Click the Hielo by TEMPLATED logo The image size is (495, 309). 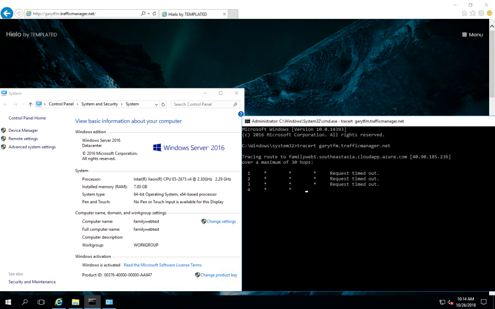31,34
